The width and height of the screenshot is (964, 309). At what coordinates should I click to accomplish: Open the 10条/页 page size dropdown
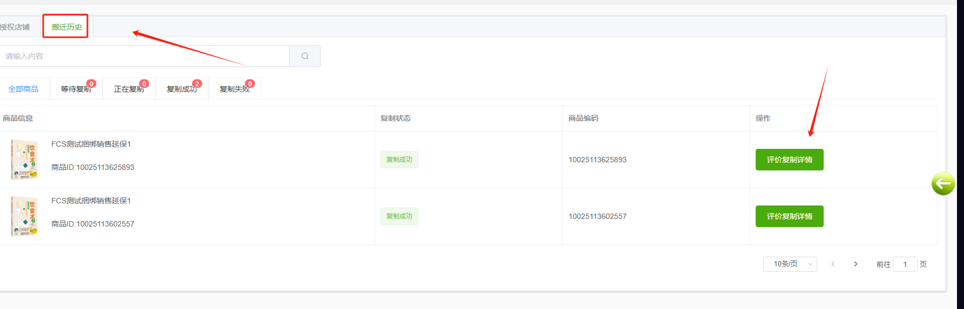pos(790,264)
